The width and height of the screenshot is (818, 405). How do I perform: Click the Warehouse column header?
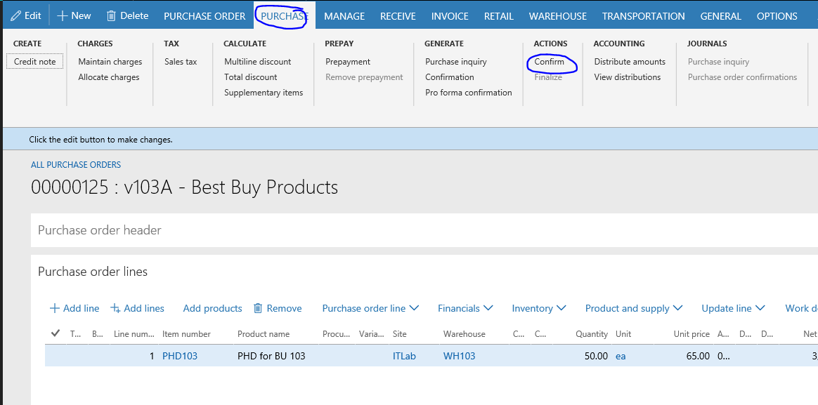point(465,334)
